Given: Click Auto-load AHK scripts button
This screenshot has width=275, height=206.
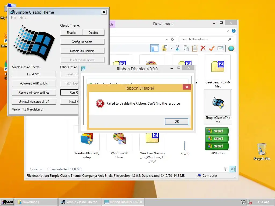Looking at the screenshot, I should (34, 83).
